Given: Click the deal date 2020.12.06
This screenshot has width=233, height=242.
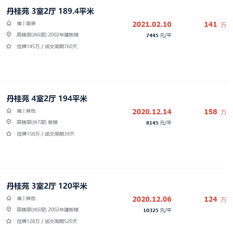Looking at the screenshot, I should 152,199.
